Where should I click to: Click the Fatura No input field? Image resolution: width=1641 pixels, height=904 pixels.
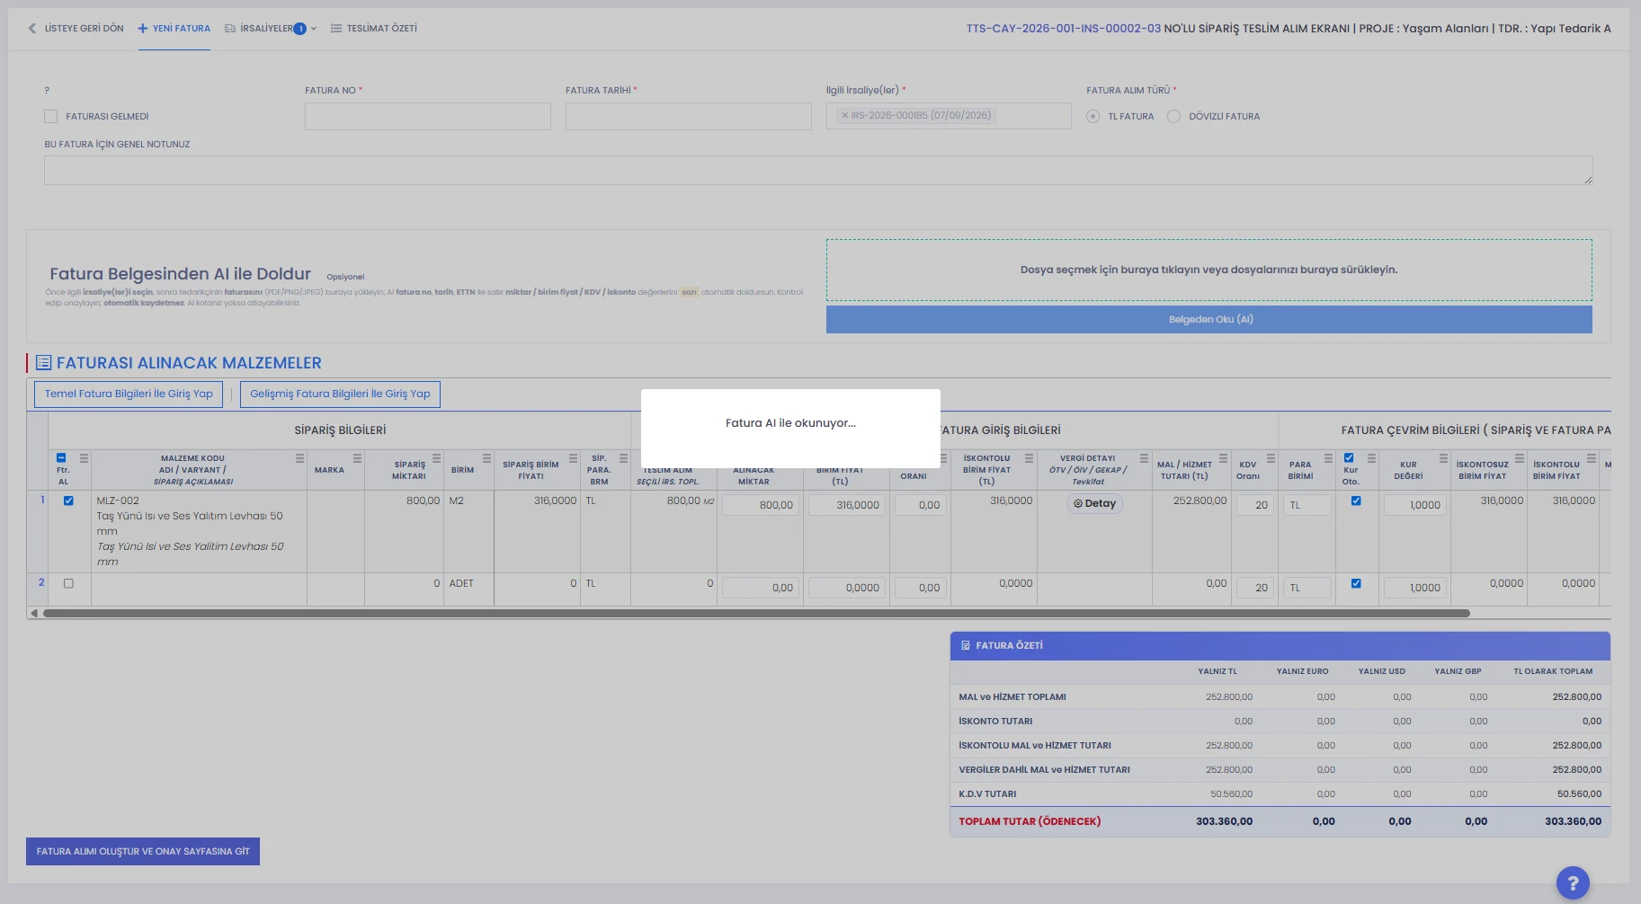pyautogui.click(x=428, y=116)
